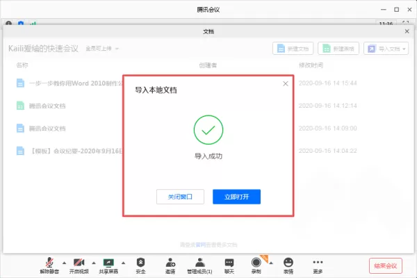The height and width of the screenshot is (278, 417).
Task: Open the 表情 emoji icon
Action: click(x=288, y=263)
